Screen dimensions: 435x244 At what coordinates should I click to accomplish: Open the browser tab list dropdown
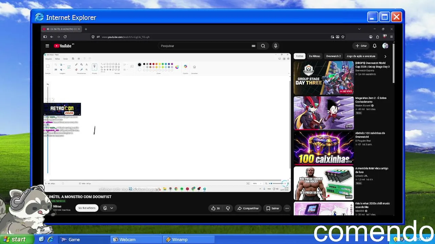359,29
